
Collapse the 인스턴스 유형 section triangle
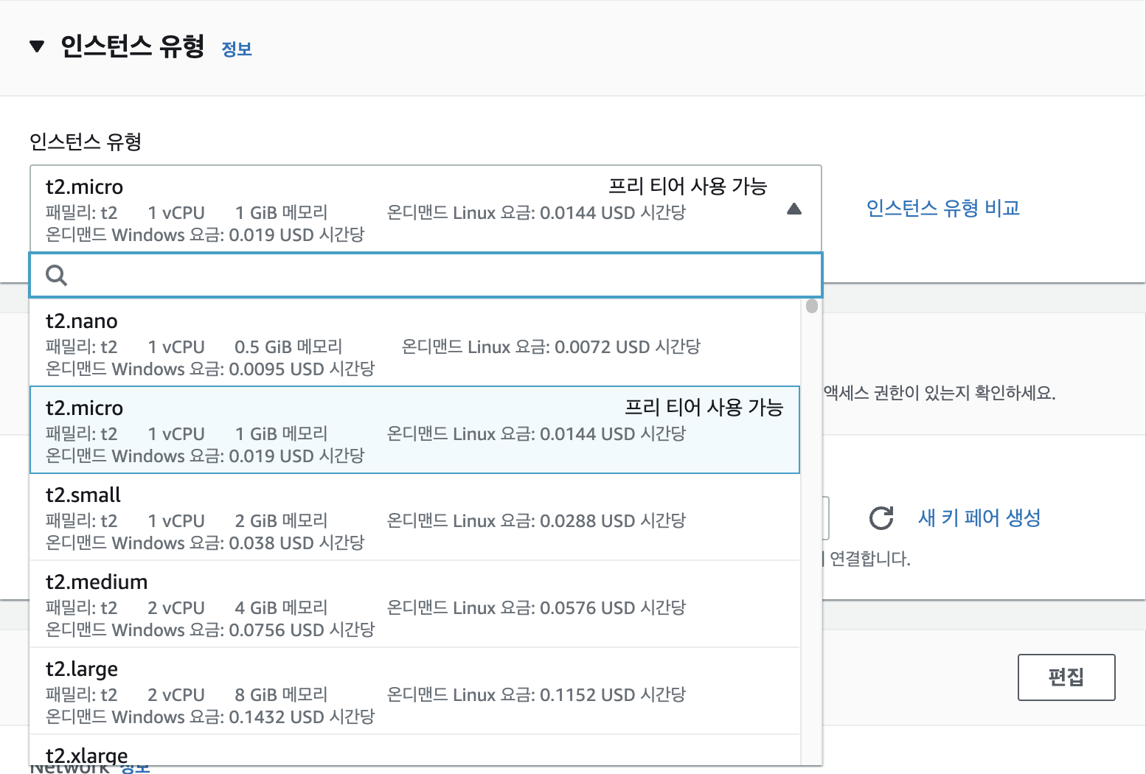pyautogui.click(x=37, y=47)
